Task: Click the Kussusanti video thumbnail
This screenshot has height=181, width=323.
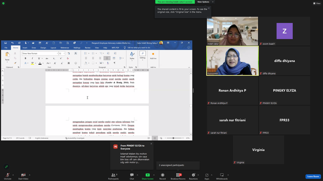Action: pos(232,61)
